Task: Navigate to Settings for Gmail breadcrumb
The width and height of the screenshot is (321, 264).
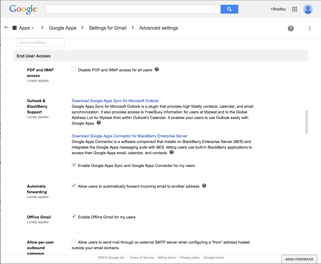Action: (x=108, y=28)
